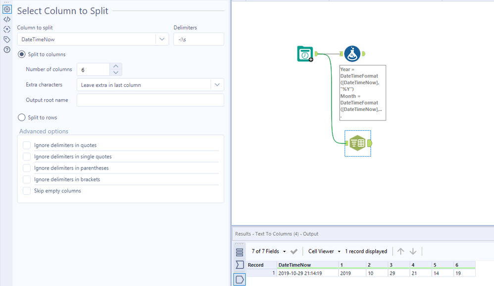Go to next record down arrow
This screenshot has width=494, height=286.
[413, 251]
